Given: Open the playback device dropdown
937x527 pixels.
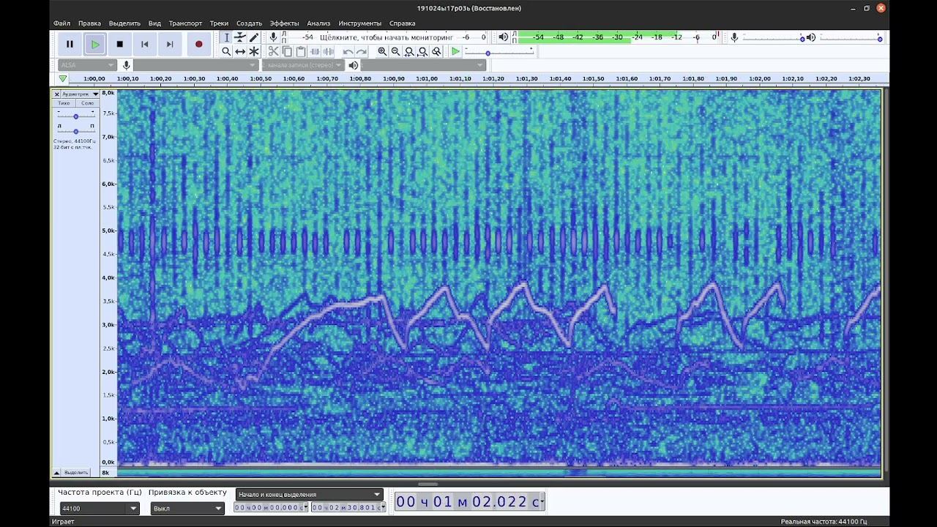Looking at the screenshot, I should (423, 65).
